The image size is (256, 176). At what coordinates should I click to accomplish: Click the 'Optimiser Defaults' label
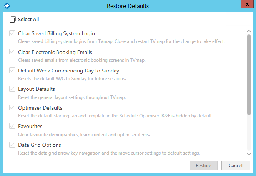(40, 108)
